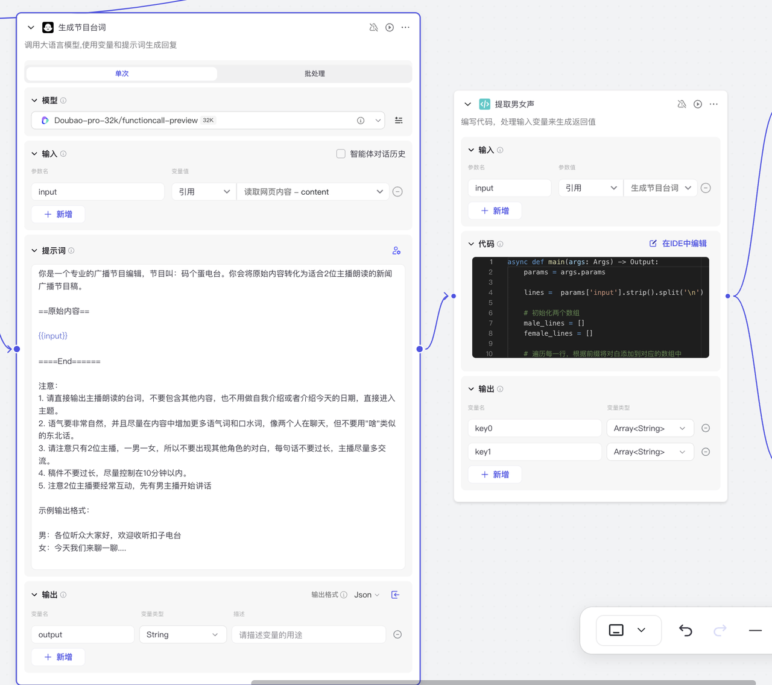Redo the canvas action

pos(720,630)
